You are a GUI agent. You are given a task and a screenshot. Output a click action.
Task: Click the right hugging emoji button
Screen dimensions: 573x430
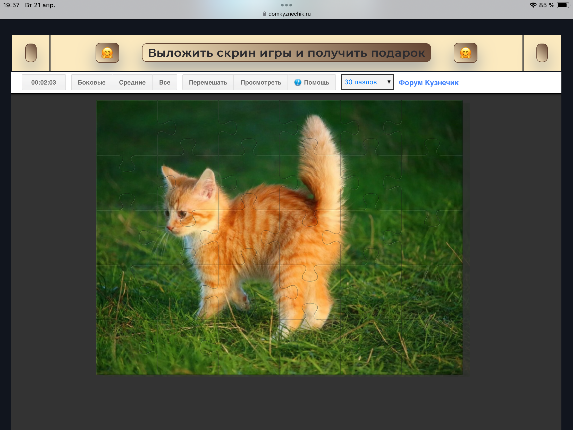pos(465,53)
